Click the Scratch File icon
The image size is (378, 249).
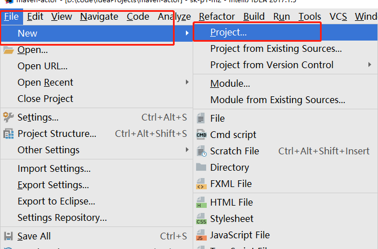click(x=201, y=151)
